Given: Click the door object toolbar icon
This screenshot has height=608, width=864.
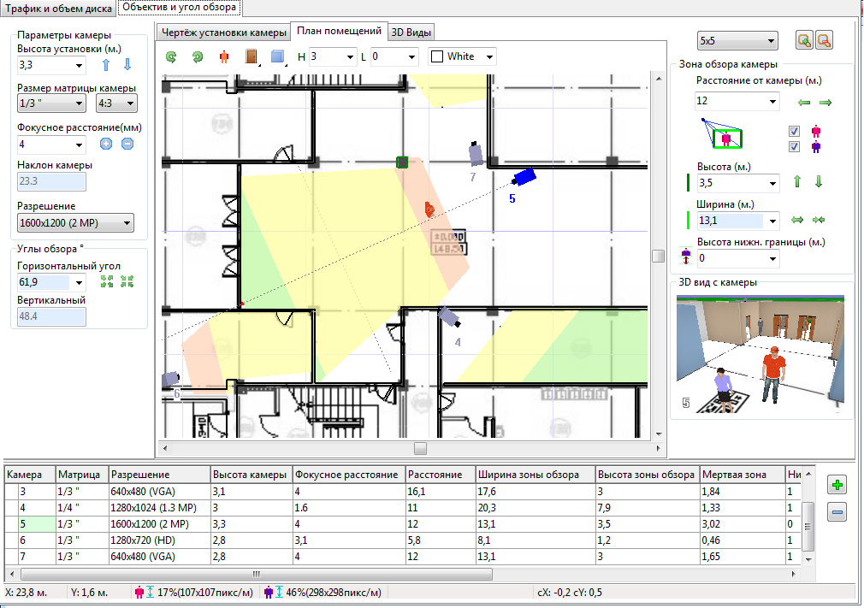Looking at the screenshot, I should point(252,57).
